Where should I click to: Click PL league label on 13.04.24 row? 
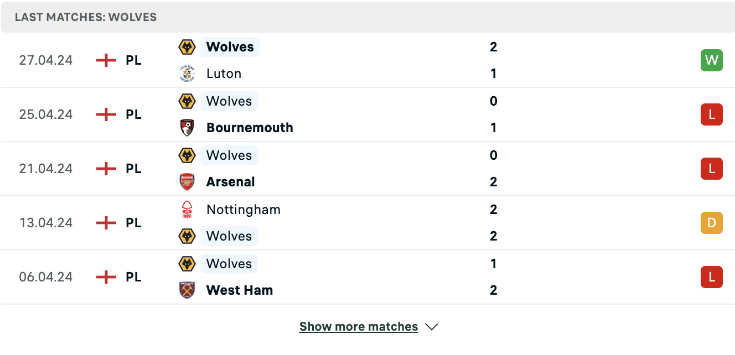click(133, 223)
